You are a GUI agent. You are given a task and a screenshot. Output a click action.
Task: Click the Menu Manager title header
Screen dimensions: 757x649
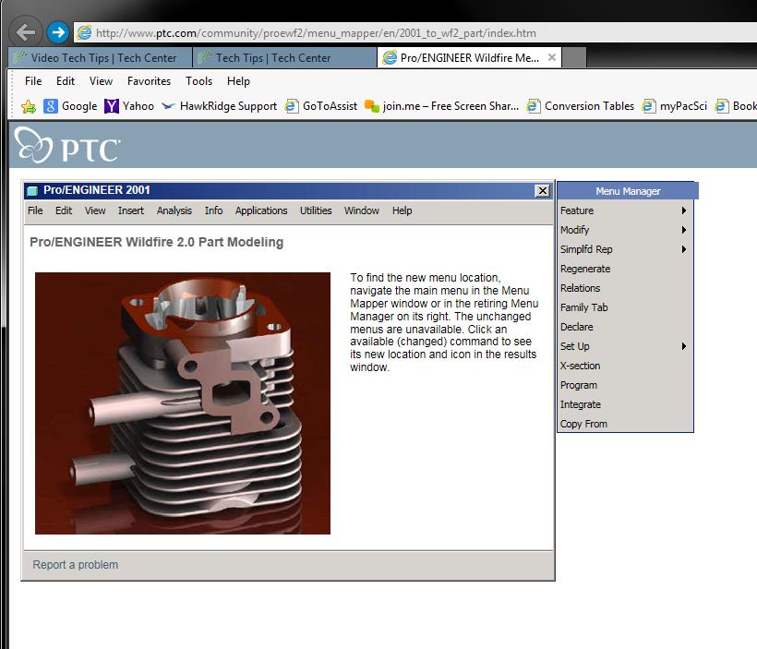[x=628, y=191]
